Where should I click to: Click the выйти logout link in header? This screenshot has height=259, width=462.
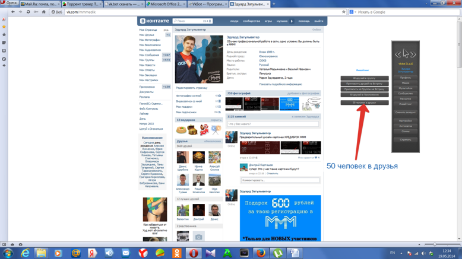pyautogui.click(x=319, y=21)
